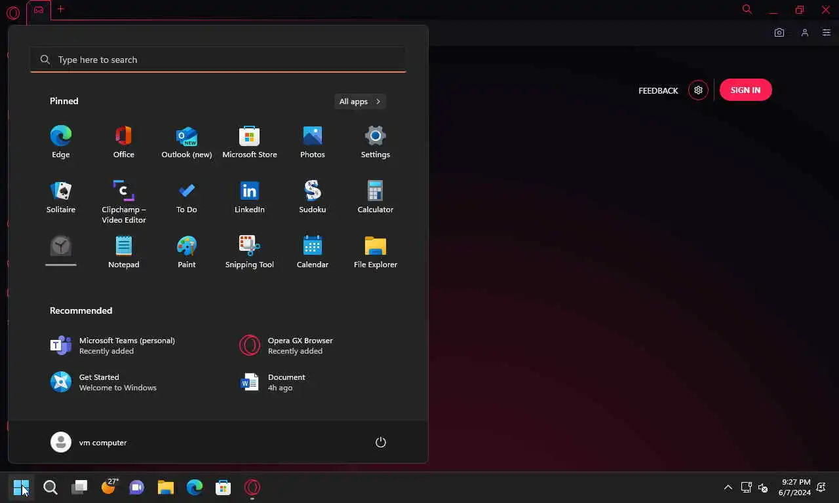Open taskbar Search
This screenshot has width=839, height=503.
click(x=50, y=487)
